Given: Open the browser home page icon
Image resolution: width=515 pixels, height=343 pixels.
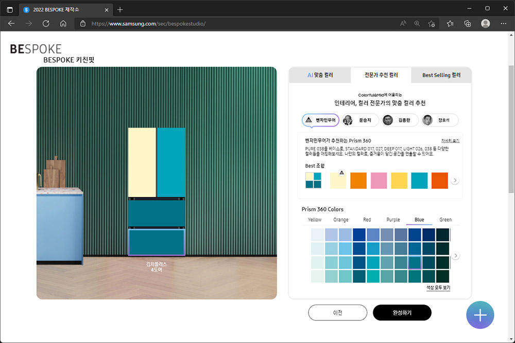Looking at the screenshot, I should (63, 24).
